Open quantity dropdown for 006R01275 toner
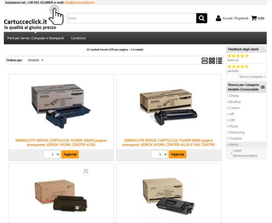272x223 pixels. click(52, 154)
